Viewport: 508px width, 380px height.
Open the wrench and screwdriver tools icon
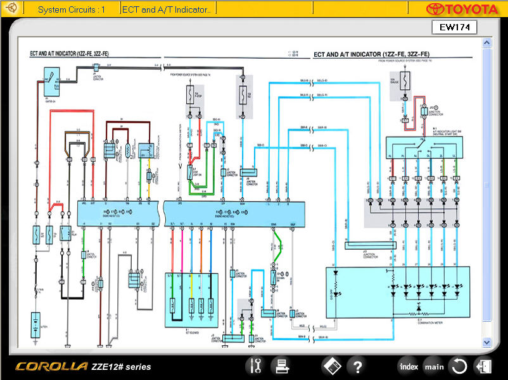click(x=256, y=365)
